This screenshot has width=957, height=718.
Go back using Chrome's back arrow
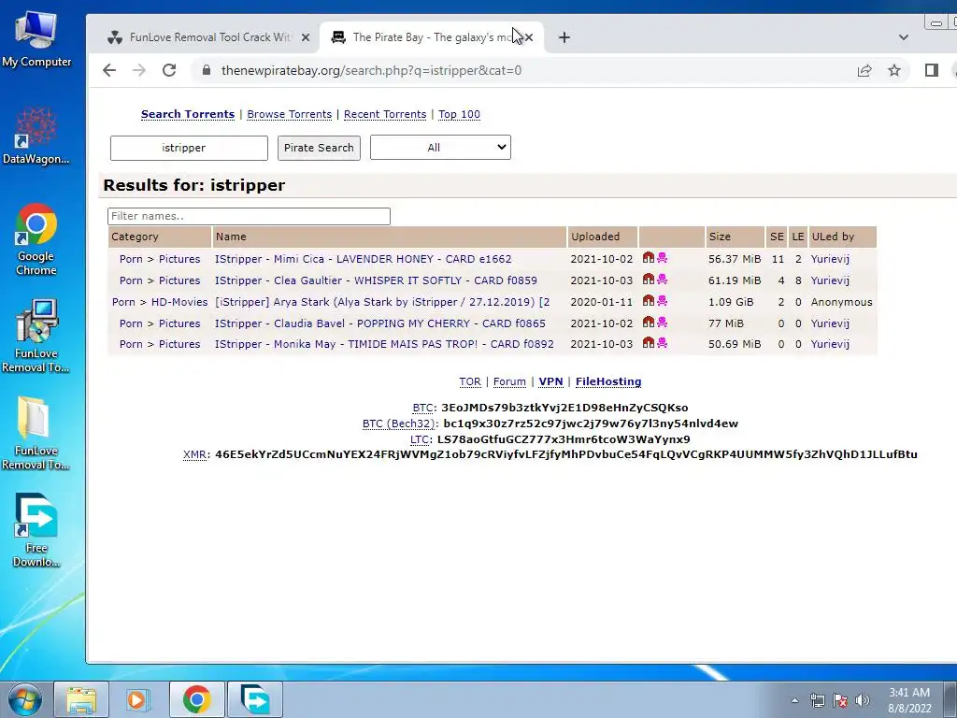pos(109,70)
